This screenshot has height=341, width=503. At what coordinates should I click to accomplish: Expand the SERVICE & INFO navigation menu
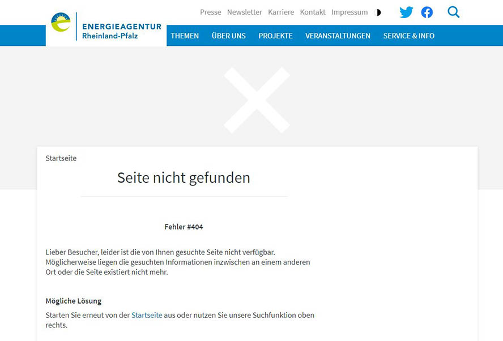[x=408, y=36]
